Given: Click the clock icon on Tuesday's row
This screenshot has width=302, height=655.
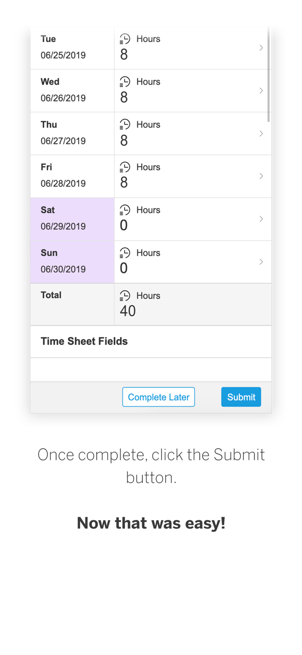Looking at the screenshot, I should tap(125, 38).
